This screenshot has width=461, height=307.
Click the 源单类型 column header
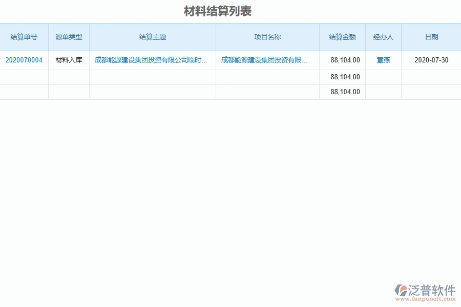pyautogui.click(x=69, y=37)
